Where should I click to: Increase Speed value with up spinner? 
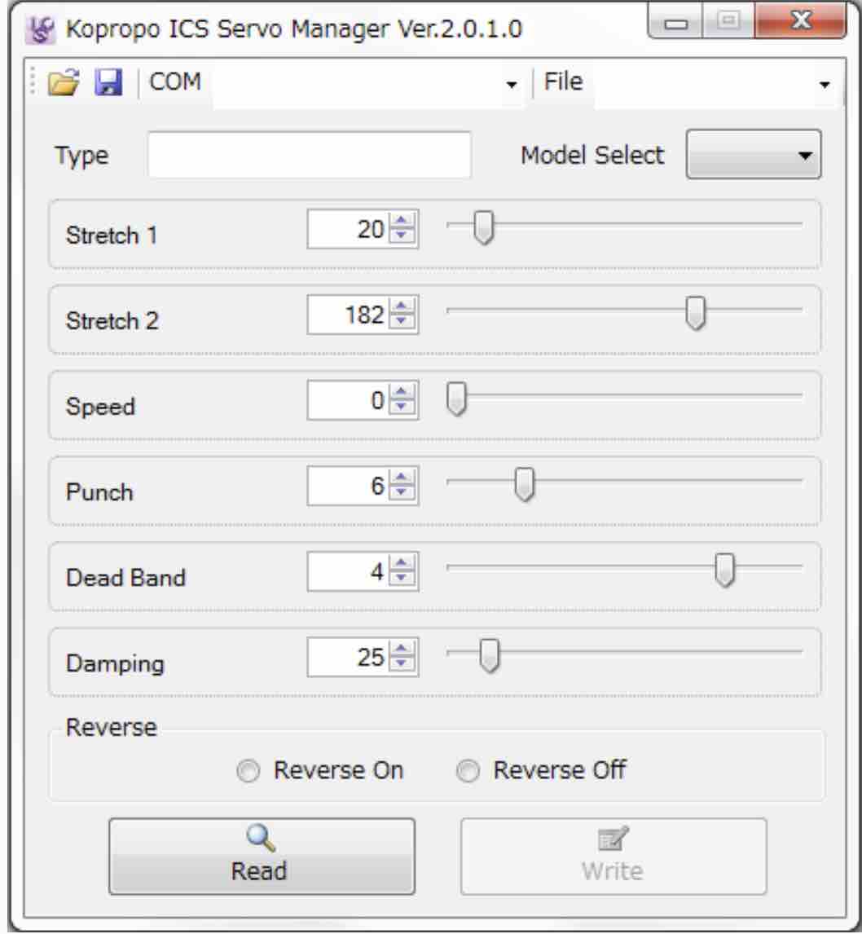tap(402, 392)
